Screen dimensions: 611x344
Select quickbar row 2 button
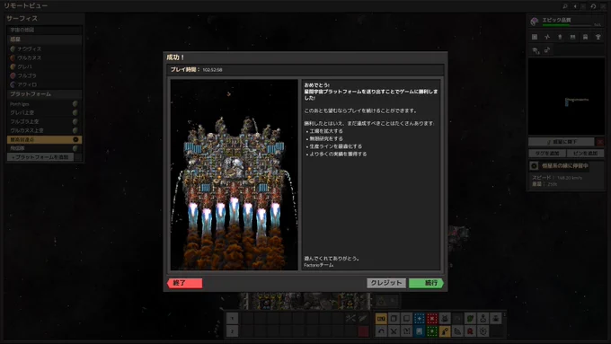click(232, 331)
